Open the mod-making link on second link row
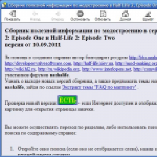The height and width of the screenshot is (157, 157). pyautogui.click(x=136, y=63)
